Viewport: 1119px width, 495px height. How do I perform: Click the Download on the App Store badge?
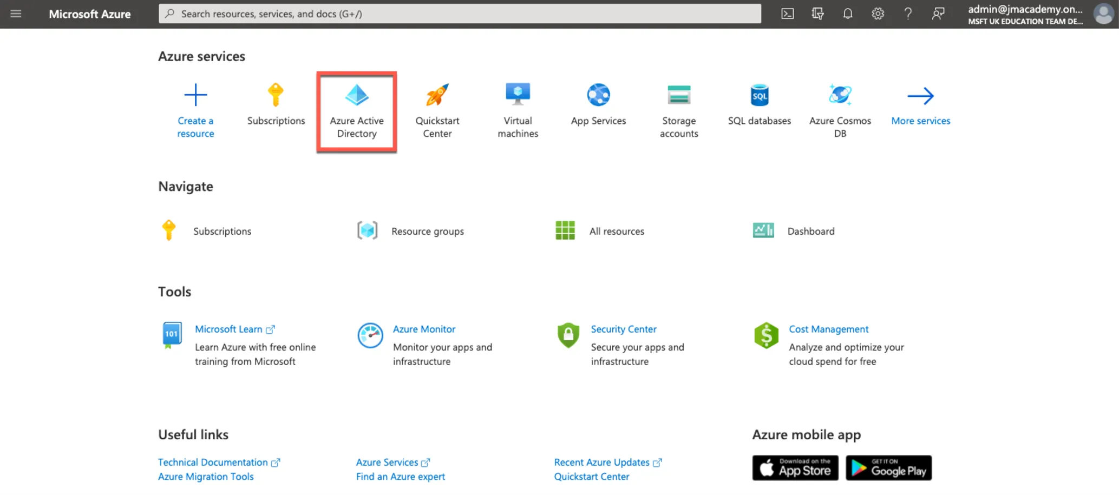tap(795, 468)
